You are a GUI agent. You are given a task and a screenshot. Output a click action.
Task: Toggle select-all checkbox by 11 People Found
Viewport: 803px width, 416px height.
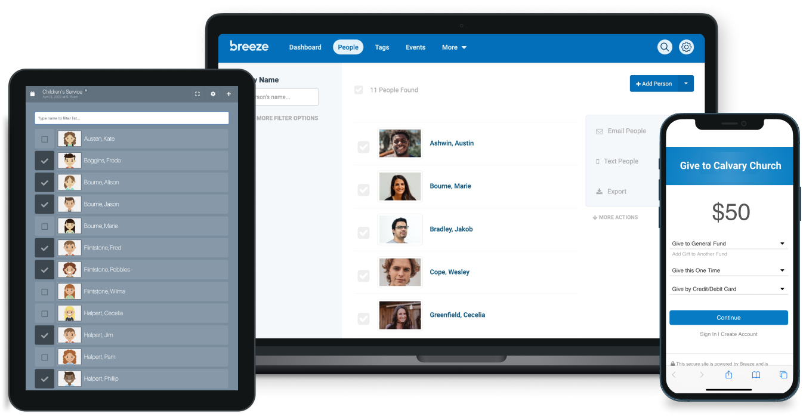point(359,90)
